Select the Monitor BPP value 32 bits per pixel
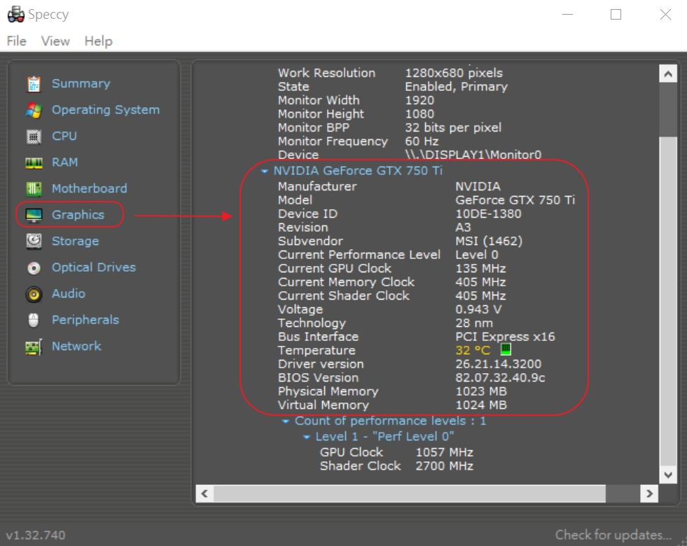Screen dimensions: 687x546 point(453,127)
